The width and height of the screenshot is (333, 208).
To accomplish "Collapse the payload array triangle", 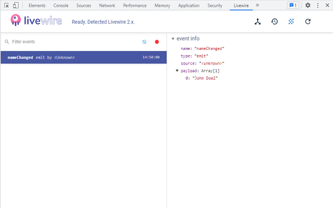I will pyautogui.click(x=177, y=71).
